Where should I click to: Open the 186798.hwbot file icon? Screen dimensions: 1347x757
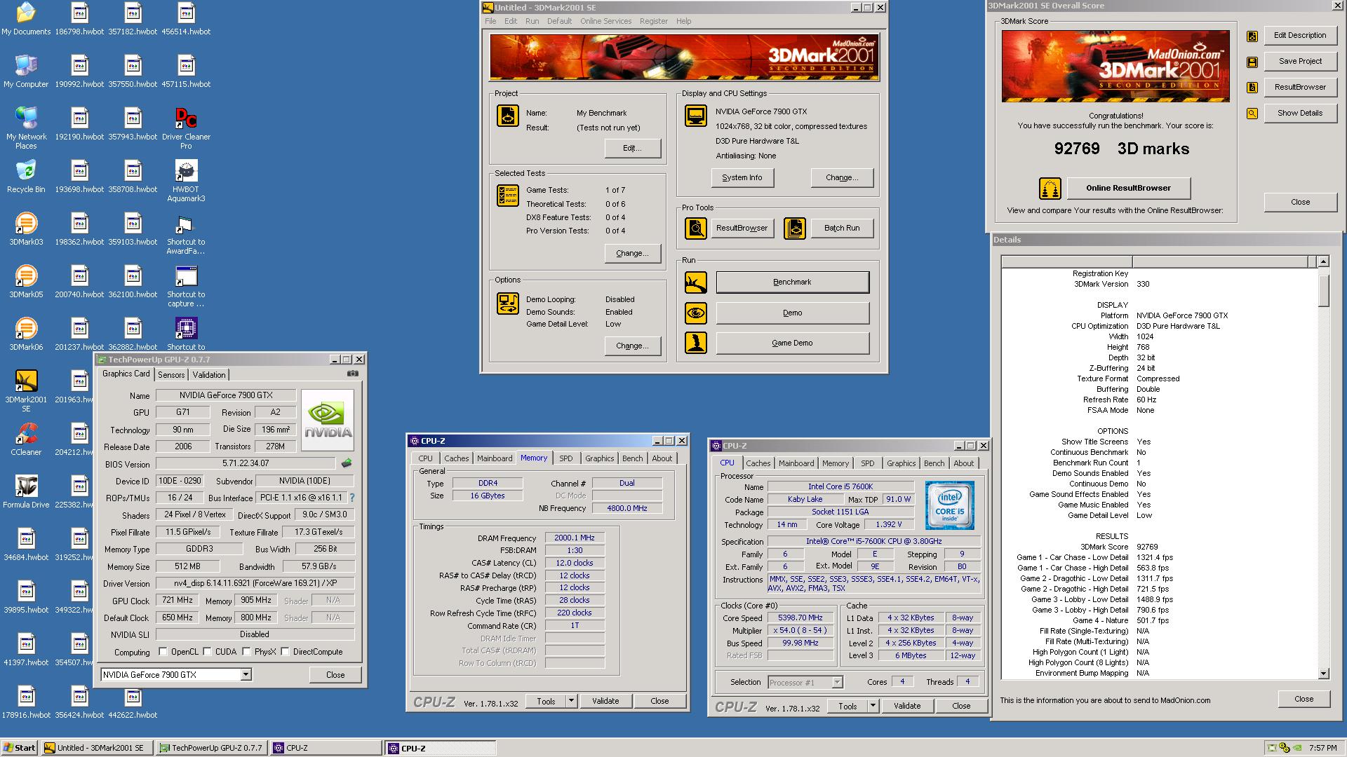(x=79, y=19)
